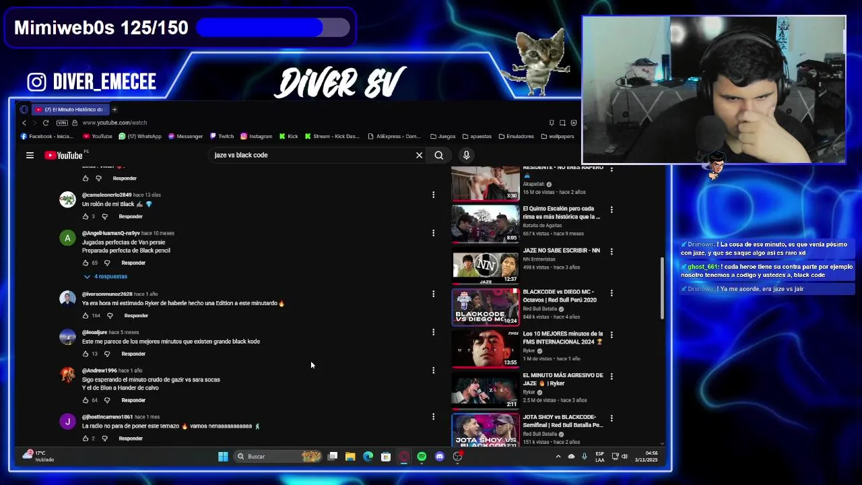Open the weather widget 17°C Nublado
The width and height of the screenshot is (862, 485).
pyautogui.click(x=37, y=456)
